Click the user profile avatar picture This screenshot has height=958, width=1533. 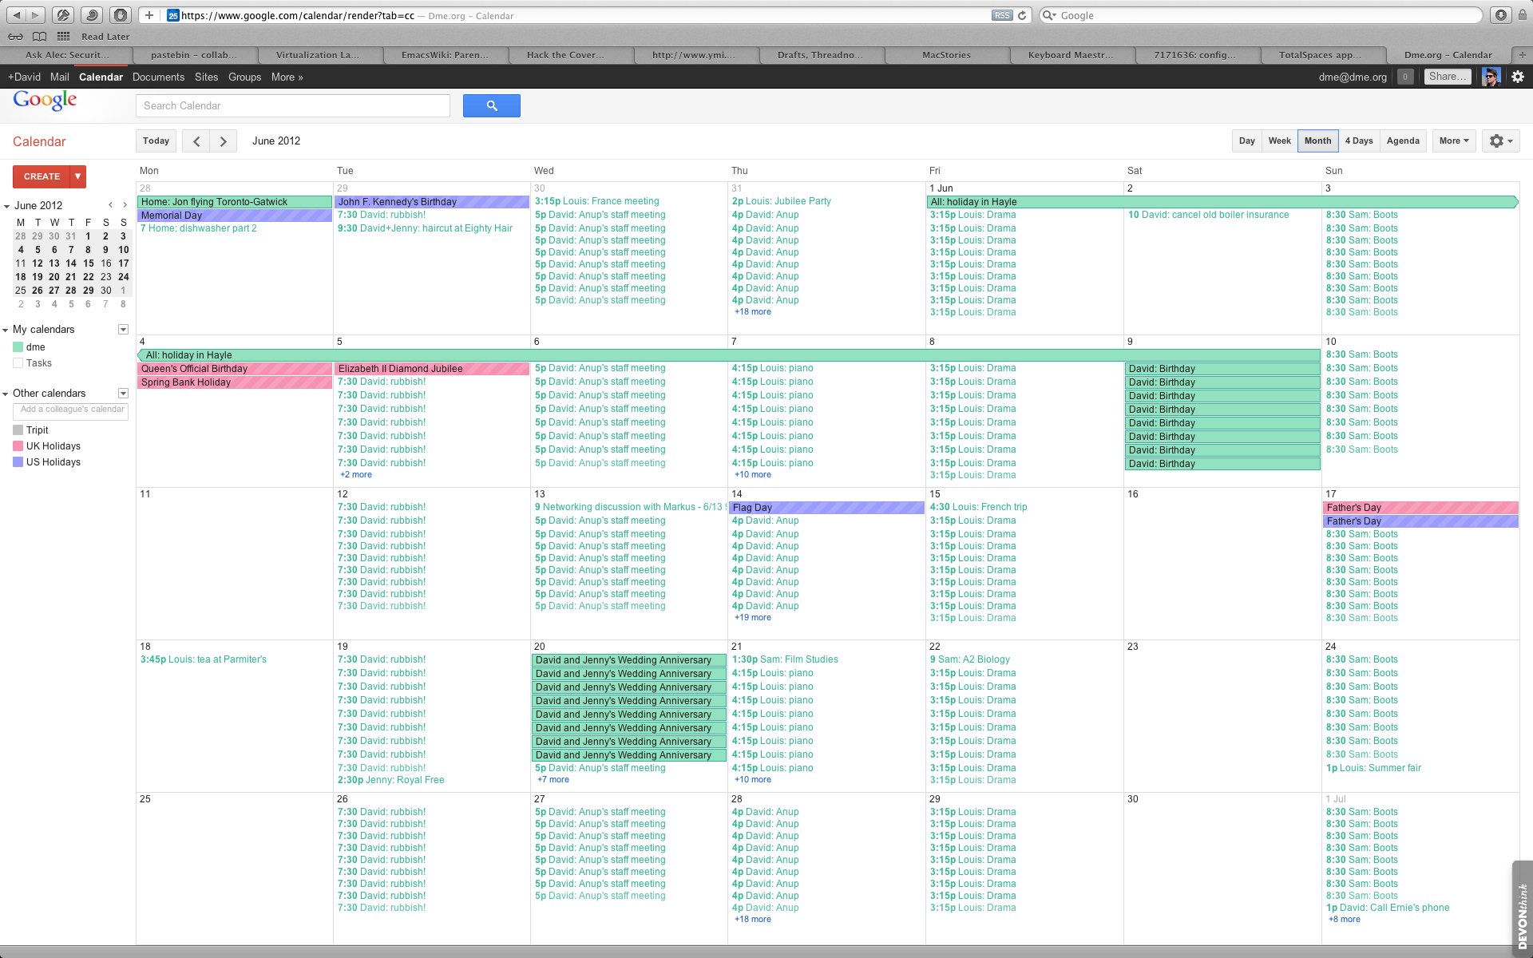(1490, 77)
